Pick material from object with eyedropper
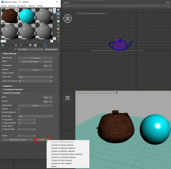 15,50
